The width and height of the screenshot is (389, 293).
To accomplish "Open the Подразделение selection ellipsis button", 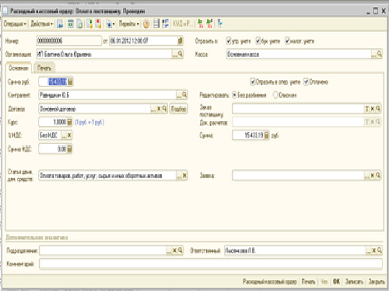I will click(x=169, y=250).
